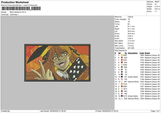The image size is (161, 113).
Task: Click the 'Min Stitch:' value 0.0 mm
Action: tap(131, 43)
